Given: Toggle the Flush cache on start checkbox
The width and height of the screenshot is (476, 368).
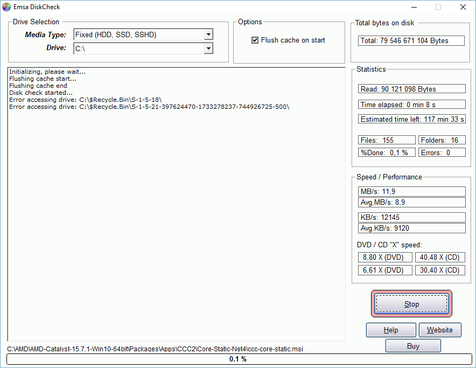Looking at the screenshot, I should 255,40.
